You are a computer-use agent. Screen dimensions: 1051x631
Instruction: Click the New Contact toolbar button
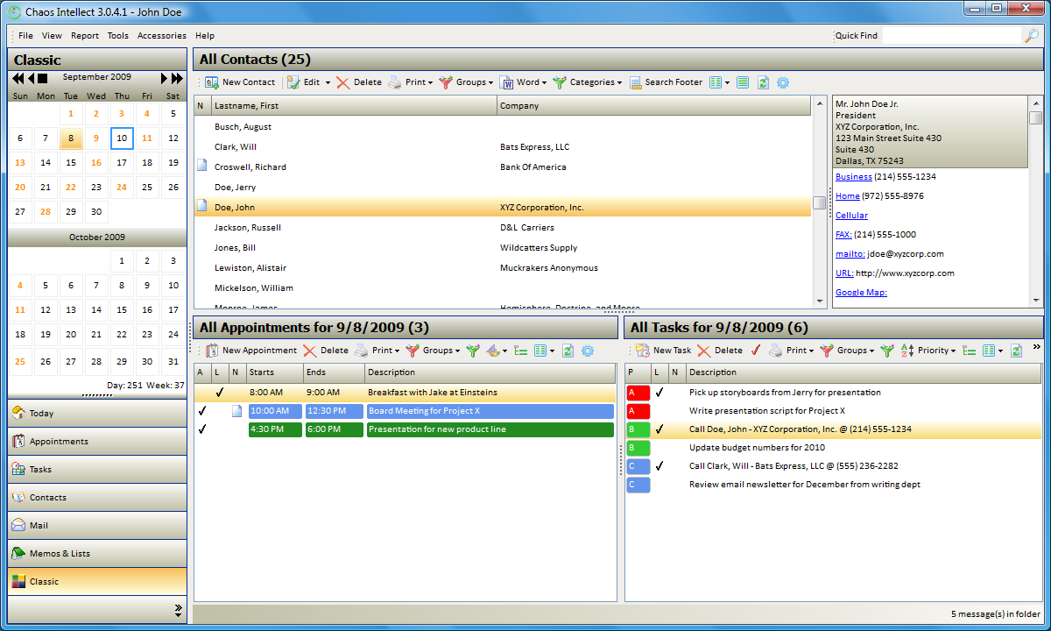click(240, 82)
